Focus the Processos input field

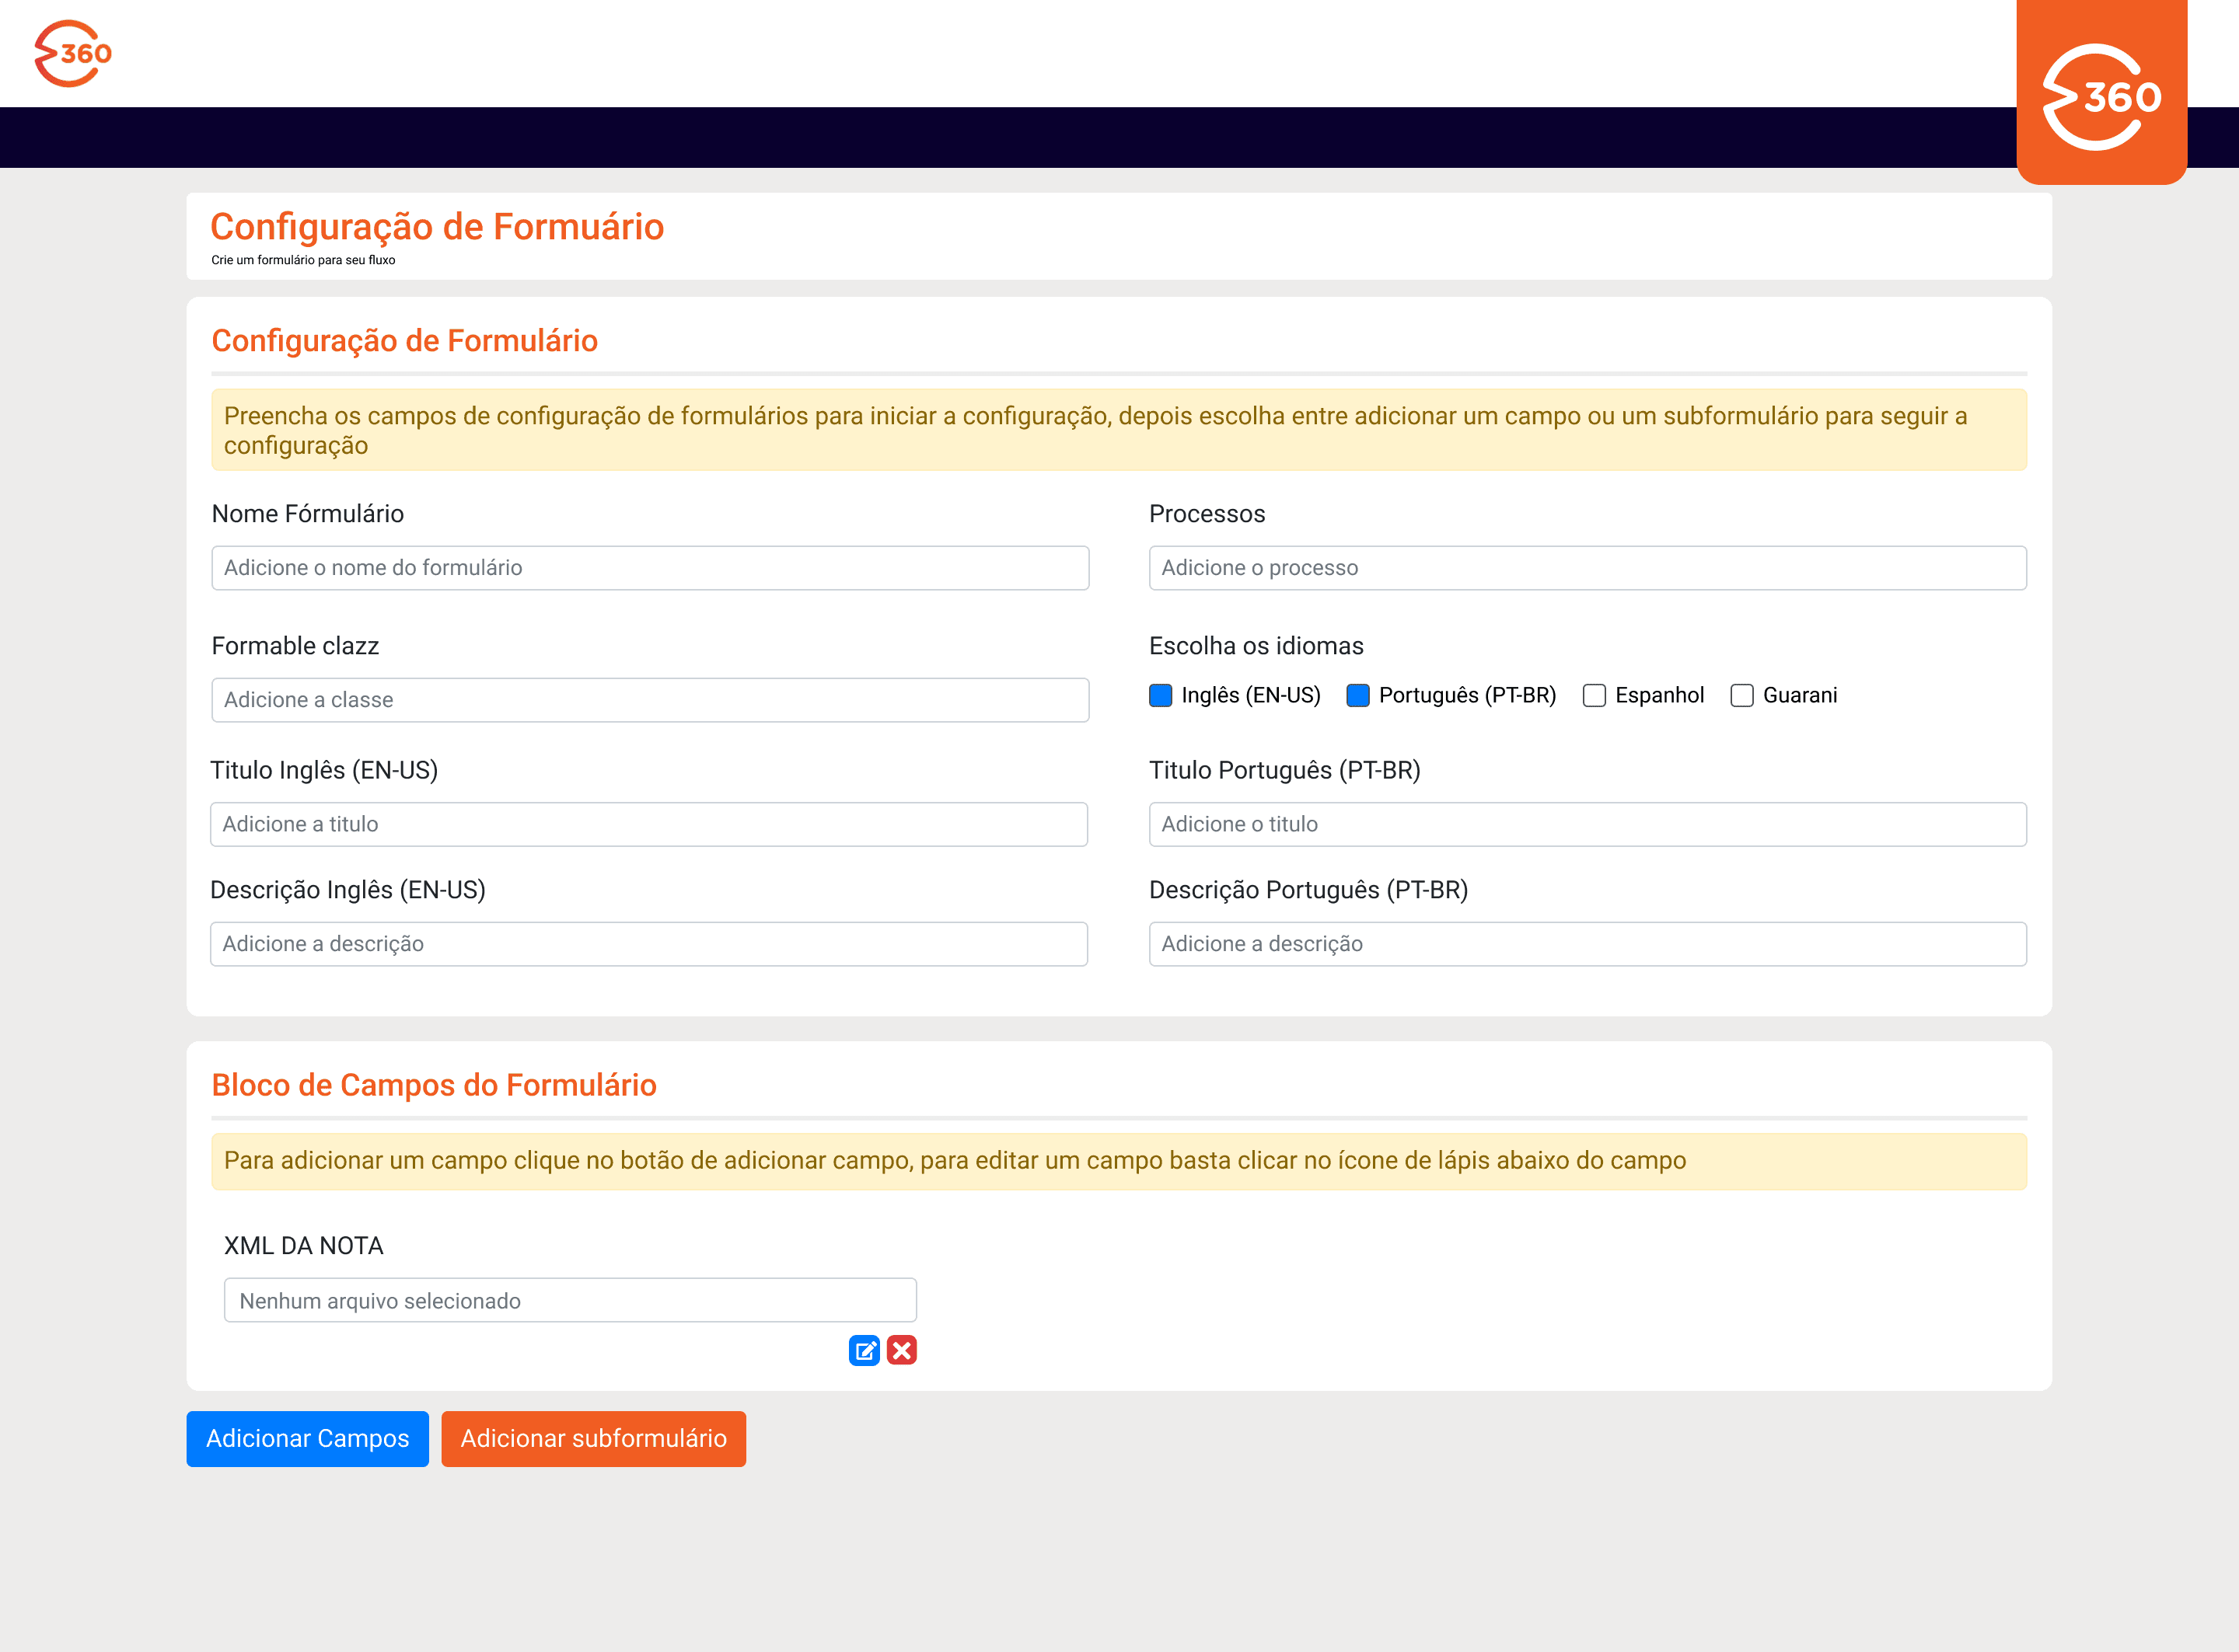1588,568
